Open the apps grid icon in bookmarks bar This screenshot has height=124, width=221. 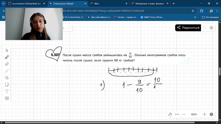pos(3,17)
